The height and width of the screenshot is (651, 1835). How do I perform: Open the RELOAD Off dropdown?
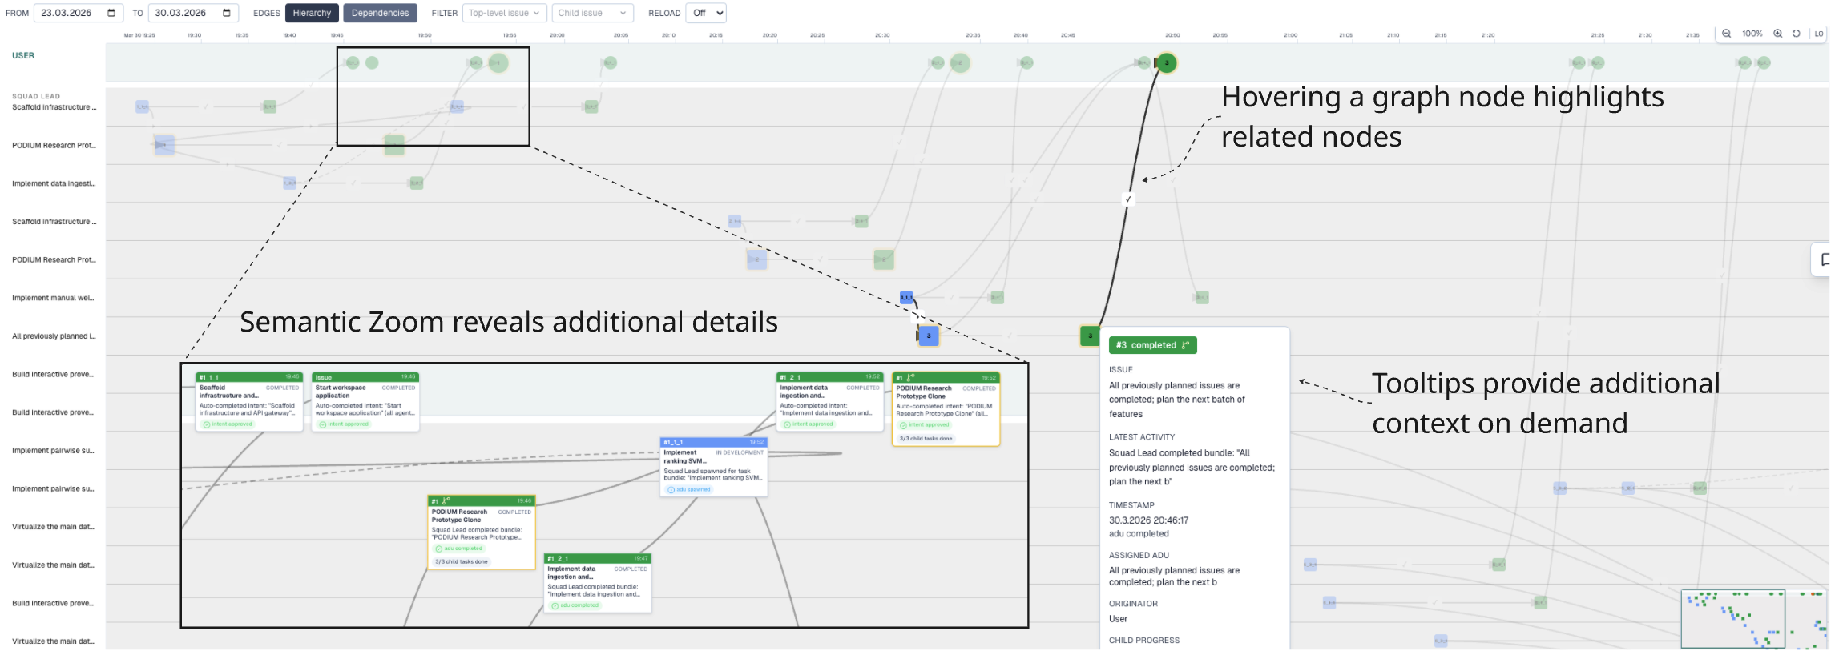706,13
